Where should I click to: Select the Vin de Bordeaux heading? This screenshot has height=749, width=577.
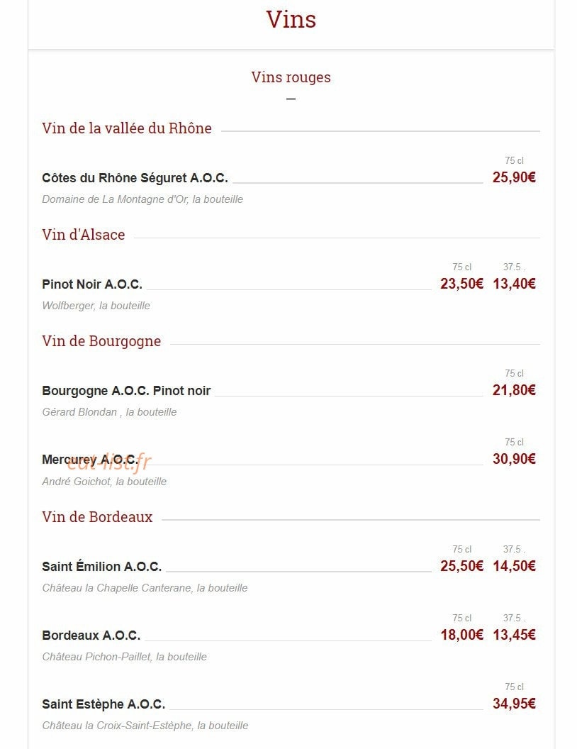pyautogui.click(x=97, y=517)
